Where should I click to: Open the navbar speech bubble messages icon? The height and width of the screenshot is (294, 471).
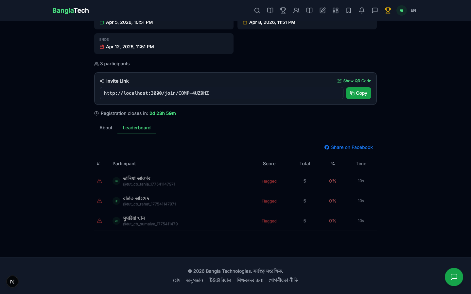tap(375, 10)
